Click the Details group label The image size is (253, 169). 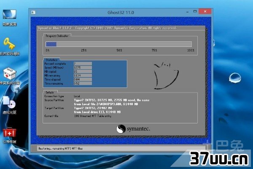50,93
